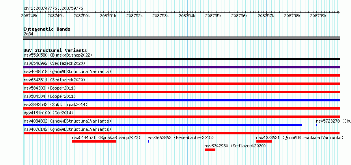Screen dimensions: 351x165
Task: Open the nsv4084832 (gnomADStructuralVariants) label
Action: [x=67, y=121]
